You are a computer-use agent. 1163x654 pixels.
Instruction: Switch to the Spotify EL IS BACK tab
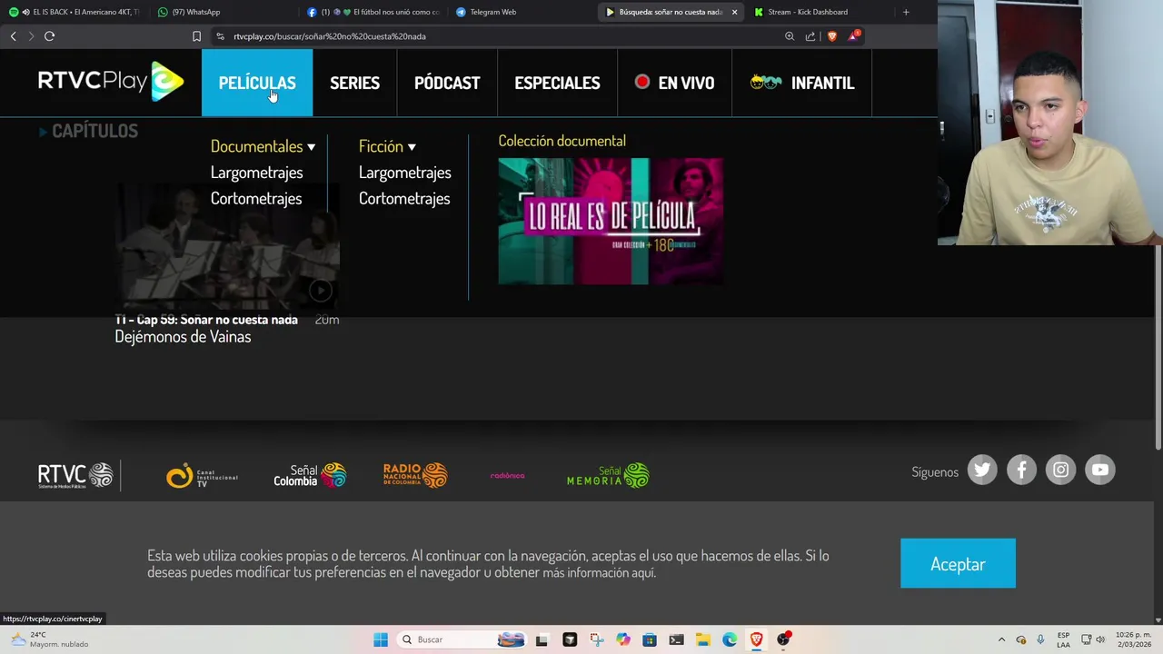[x=75, y=12]
